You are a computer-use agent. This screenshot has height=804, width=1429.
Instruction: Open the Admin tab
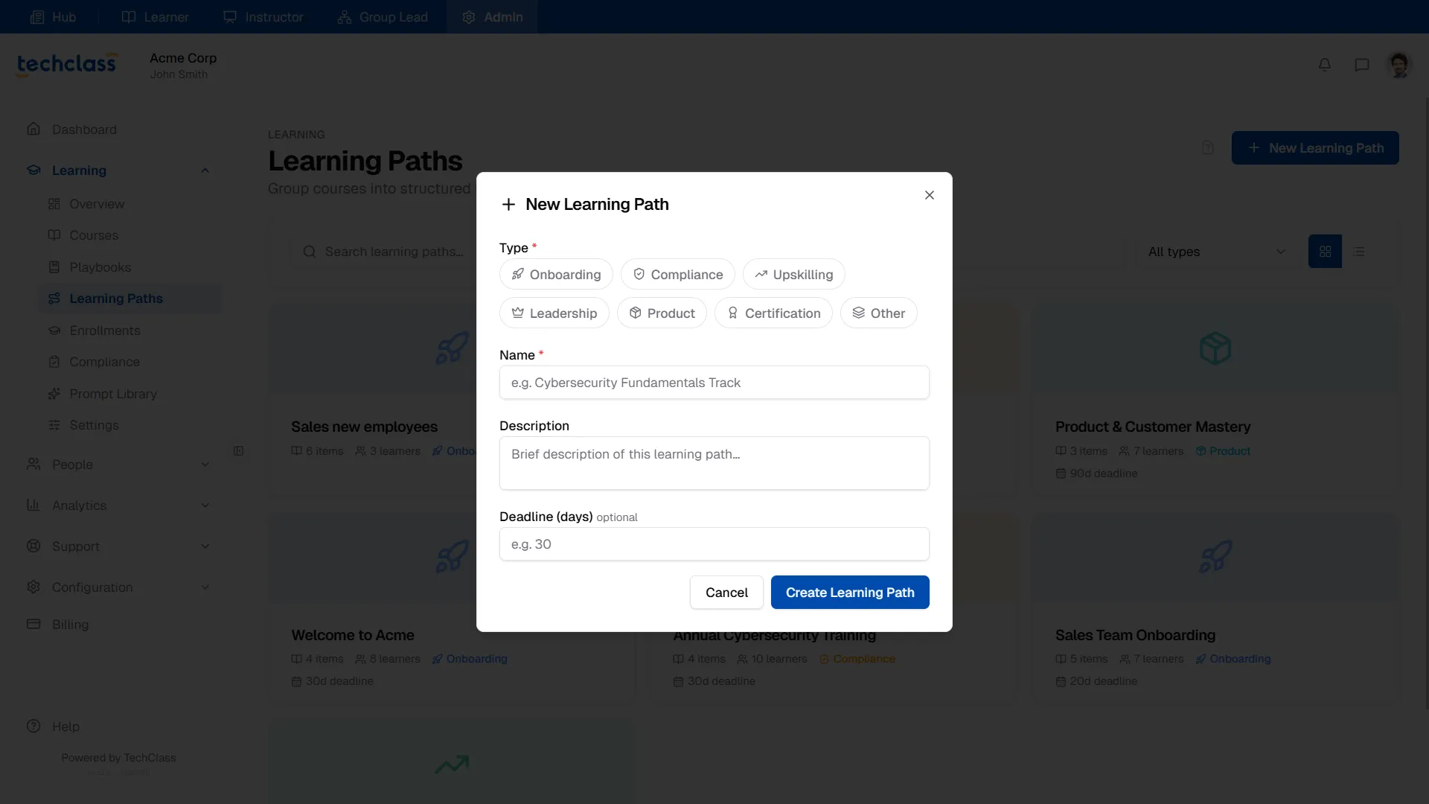492,16
